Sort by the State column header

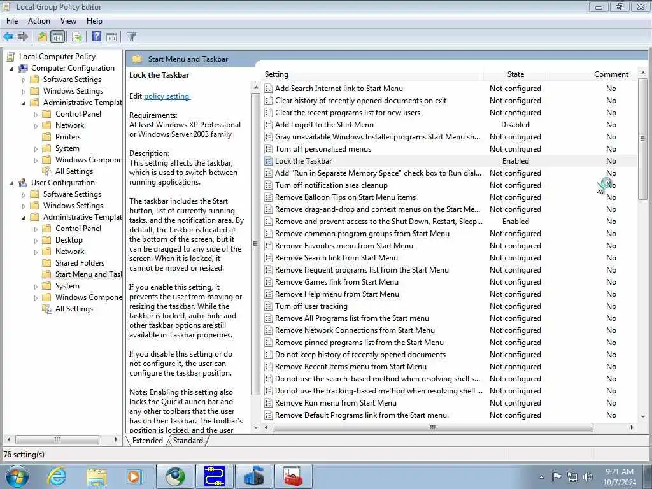pyautogui.click(x=516, y=74)
